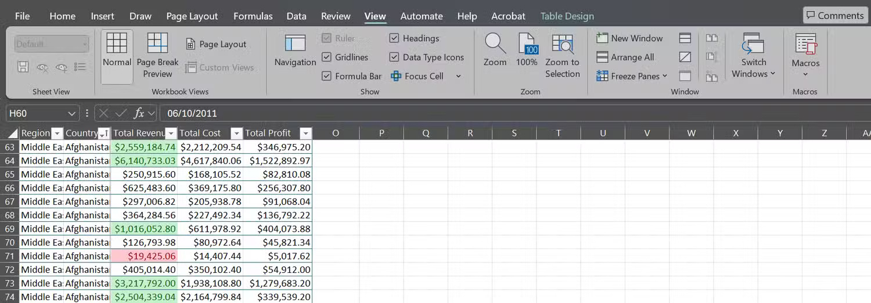Click the New Window icon
The height and width of the screenshot is (303, 871).
pos(602,38)
